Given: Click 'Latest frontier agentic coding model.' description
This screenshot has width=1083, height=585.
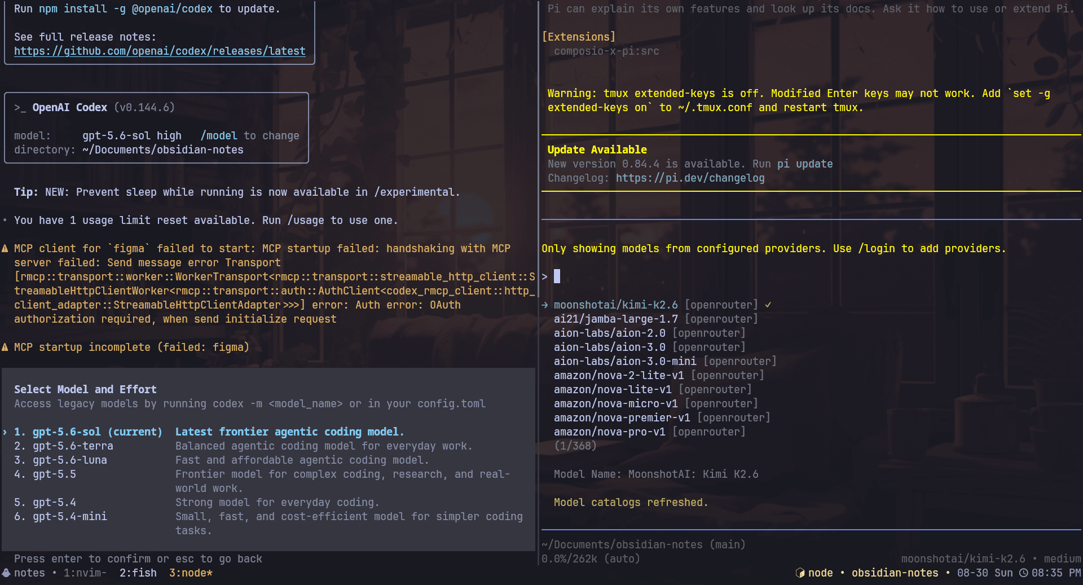Looking at the screenshot, I should (x=290, y=432).
